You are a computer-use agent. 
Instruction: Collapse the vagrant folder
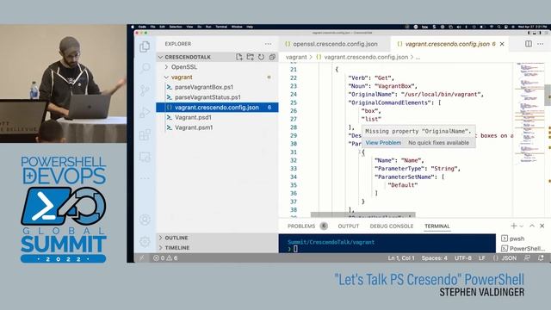coord(182,77)
